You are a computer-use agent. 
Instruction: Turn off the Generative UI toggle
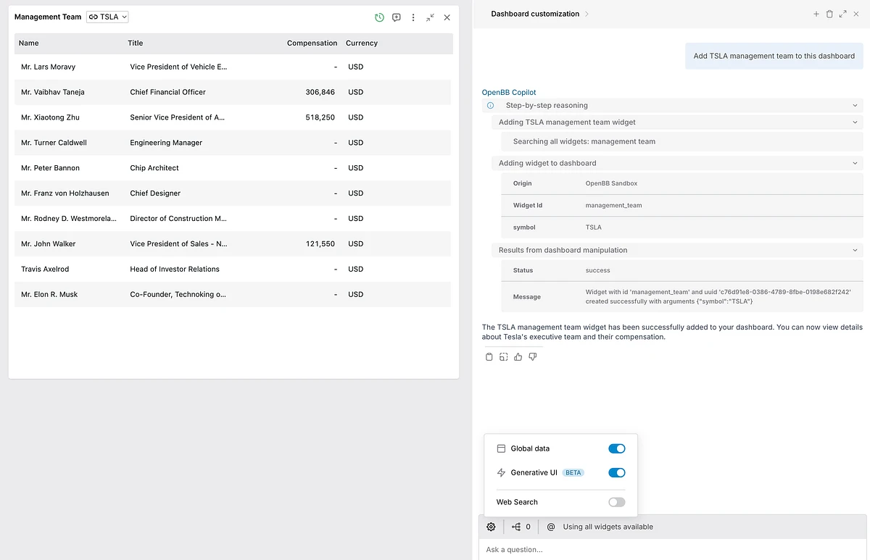(x=616, y=472)
